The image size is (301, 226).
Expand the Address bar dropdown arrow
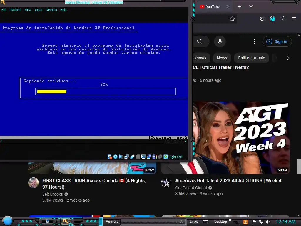point(176,222)
